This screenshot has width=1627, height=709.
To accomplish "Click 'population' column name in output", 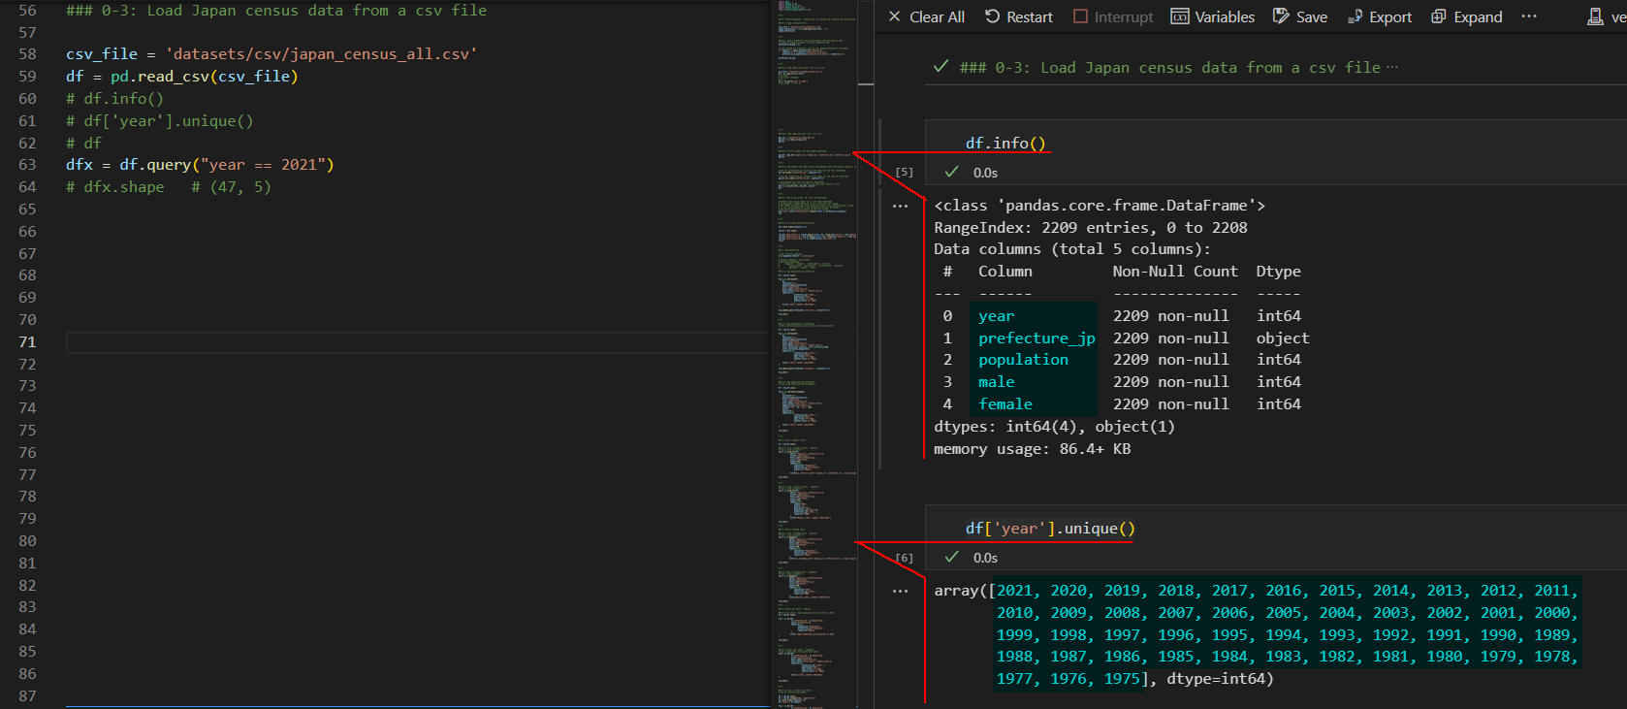I will click(1023, 360).
